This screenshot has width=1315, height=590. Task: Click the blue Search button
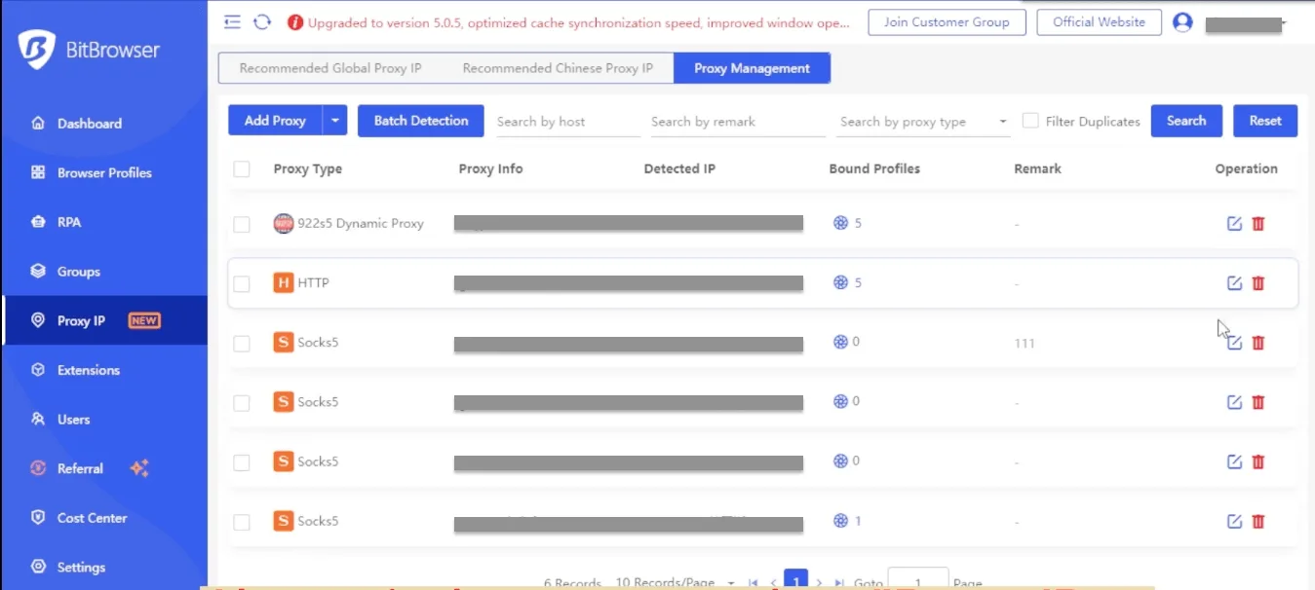[1186, 121]
